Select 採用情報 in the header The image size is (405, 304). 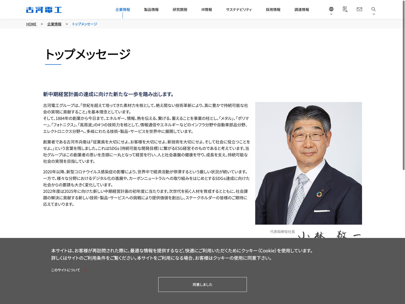click(273, 10)
